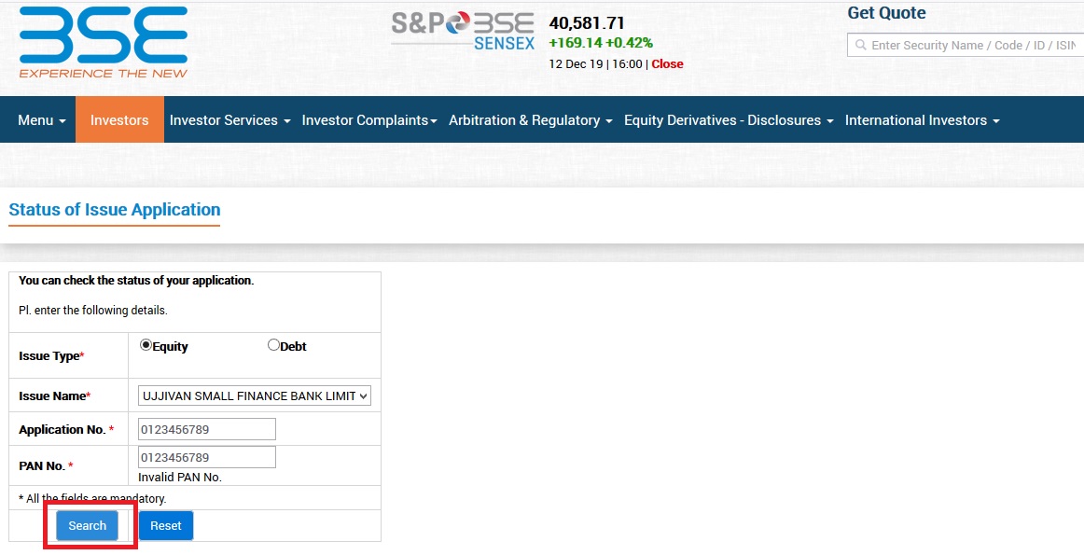Expand Equity Derivatives - Disclosures menu
This screenshot has height=555, width=1084.
729,120
